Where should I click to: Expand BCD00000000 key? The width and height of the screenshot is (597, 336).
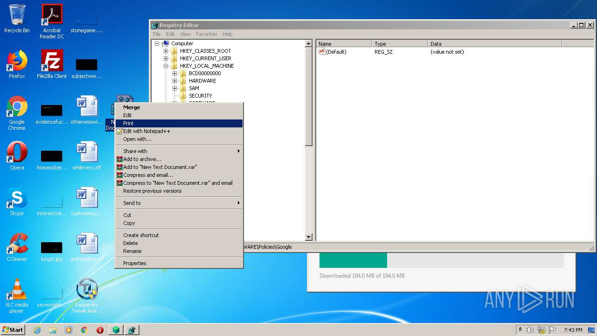(174, 73)
